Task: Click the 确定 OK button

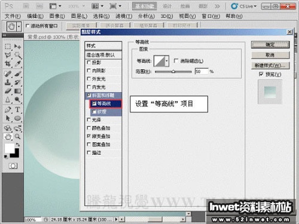Action: (x=270, y=45)
